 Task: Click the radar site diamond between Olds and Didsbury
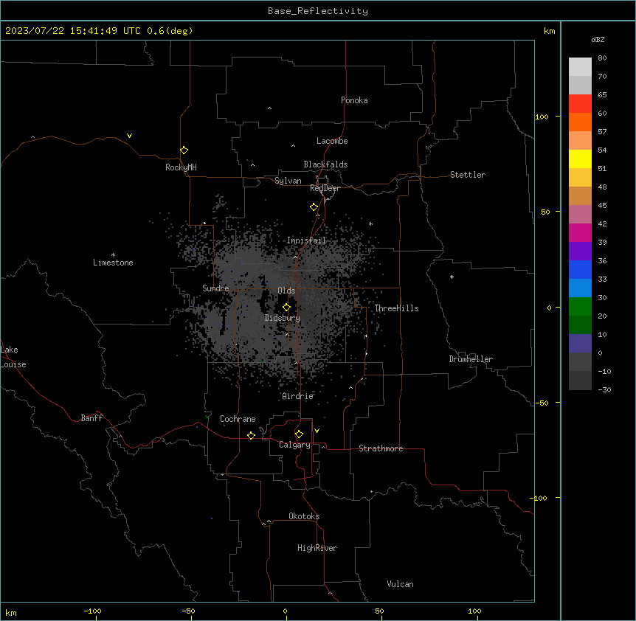(x=286, y=308)
